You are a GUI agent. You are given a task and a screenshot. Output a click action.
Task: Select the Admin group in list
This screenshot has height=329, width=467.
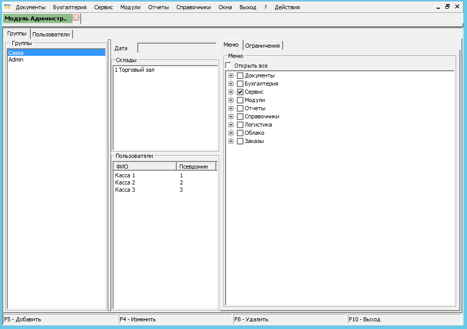(16, 59)
